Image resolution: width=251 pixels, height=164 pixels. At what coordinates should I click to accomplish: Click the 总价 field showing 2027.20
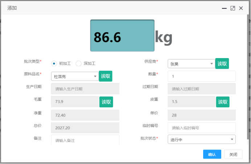tap(85, 128)
